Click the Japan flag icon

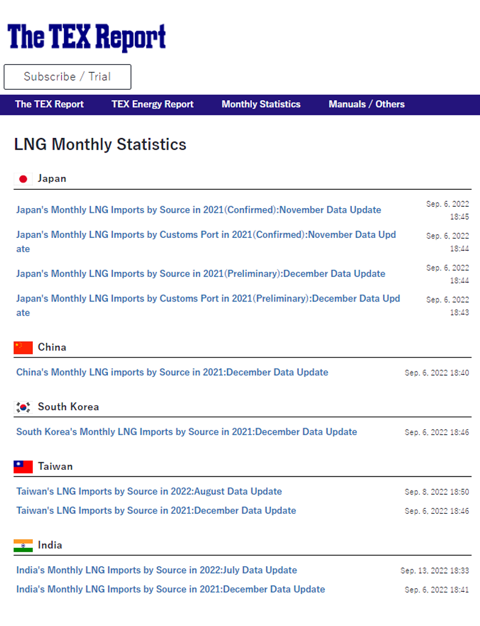coord(23,179)
